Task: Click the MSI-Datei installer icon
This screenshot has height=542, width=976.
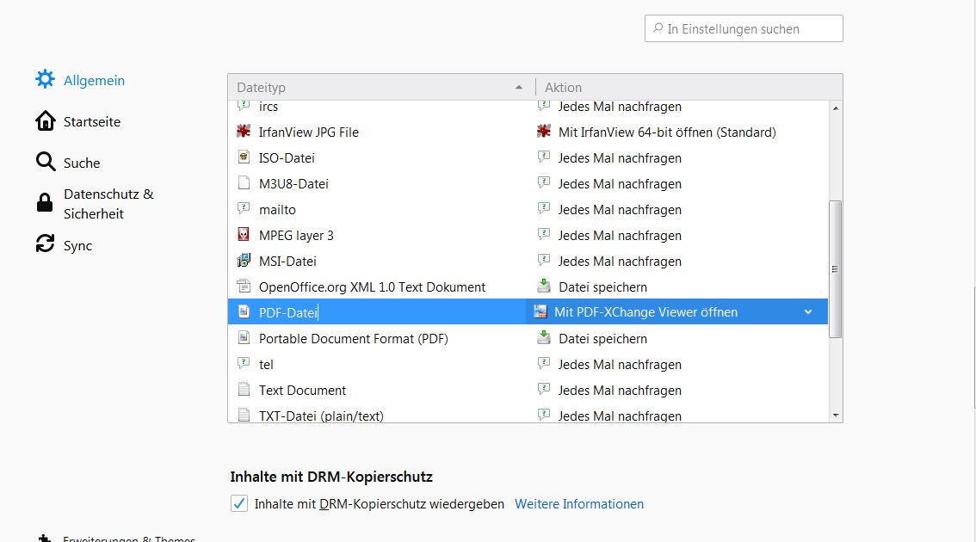Action: tap(244, 262)
